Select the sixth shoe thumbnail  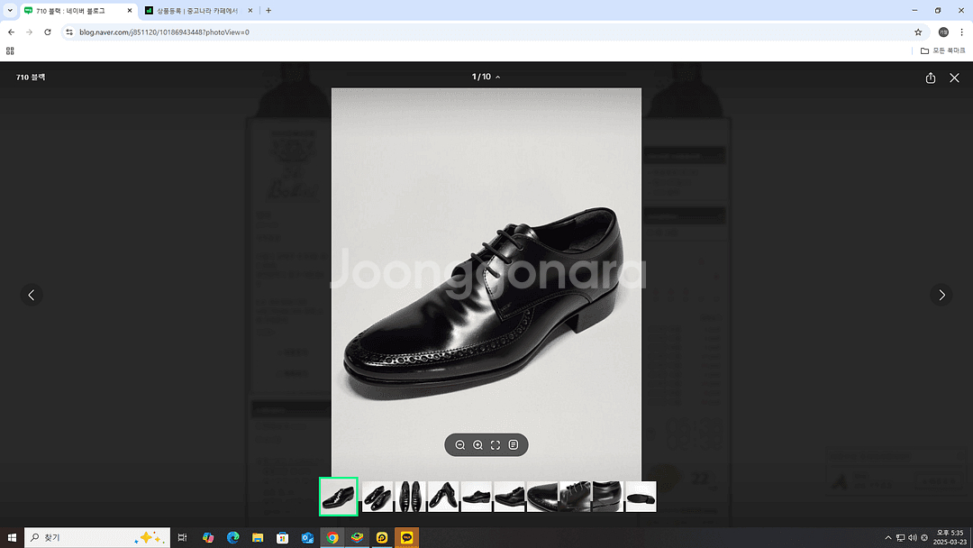coord(509,497)
